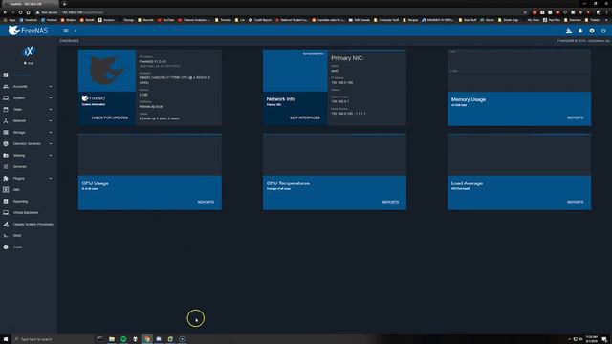
Task: Open Virtual Machines from sidebar
Action: pos(26,212)
